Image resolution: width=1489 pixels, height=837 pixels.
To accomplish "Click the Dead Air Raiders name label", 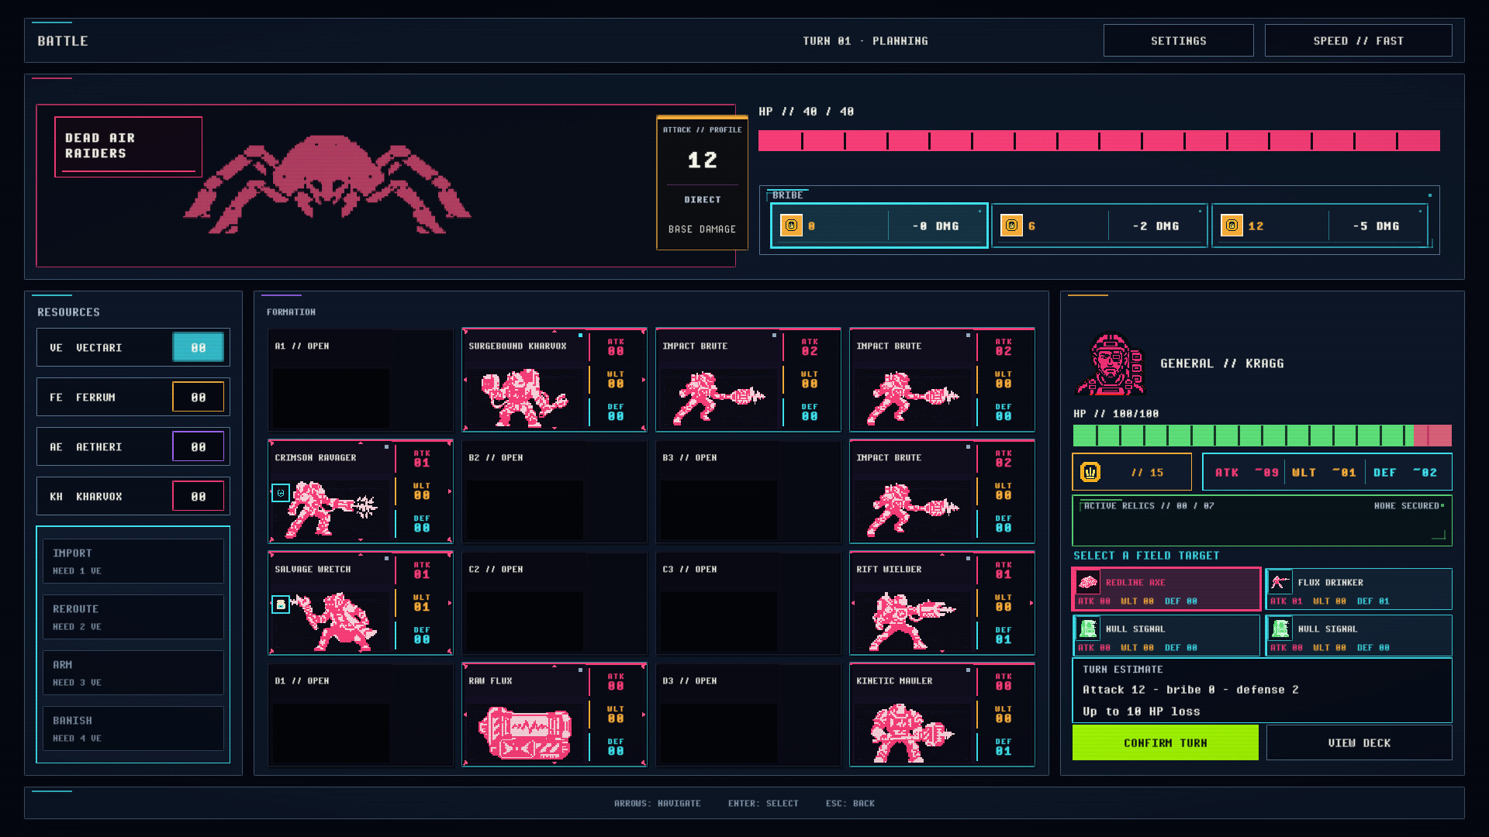I will [x=128, y=146].
